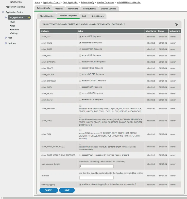Uncheck accept POST Requests checkbox
The width and height of the screenshot is (187, 199).
point(80,49)
